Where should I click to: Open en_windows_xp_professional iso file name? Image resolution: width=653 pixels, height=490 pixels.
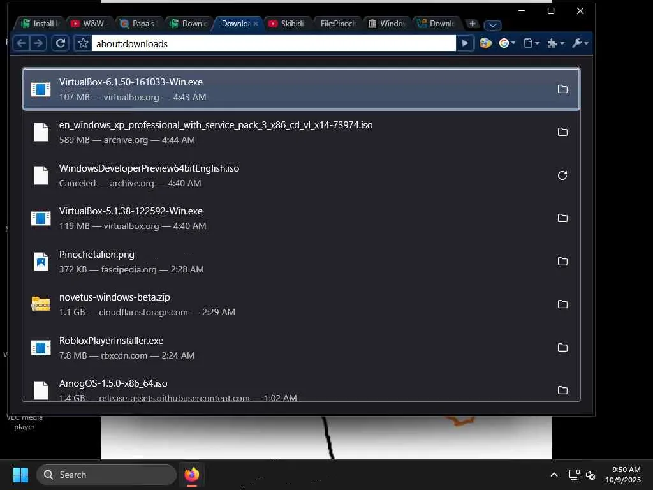click(x=216, y=125)
